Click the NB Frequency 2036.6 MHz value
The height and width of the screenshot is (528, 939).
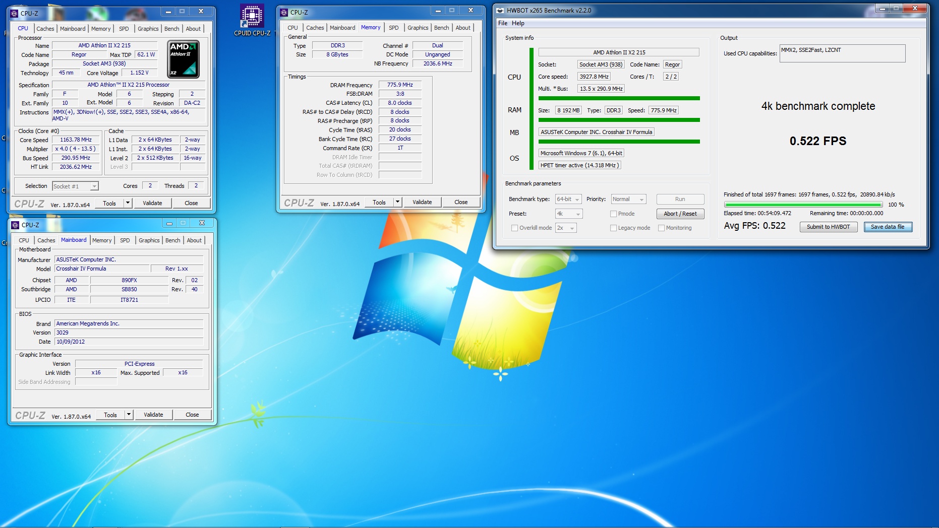pos(438,63)
